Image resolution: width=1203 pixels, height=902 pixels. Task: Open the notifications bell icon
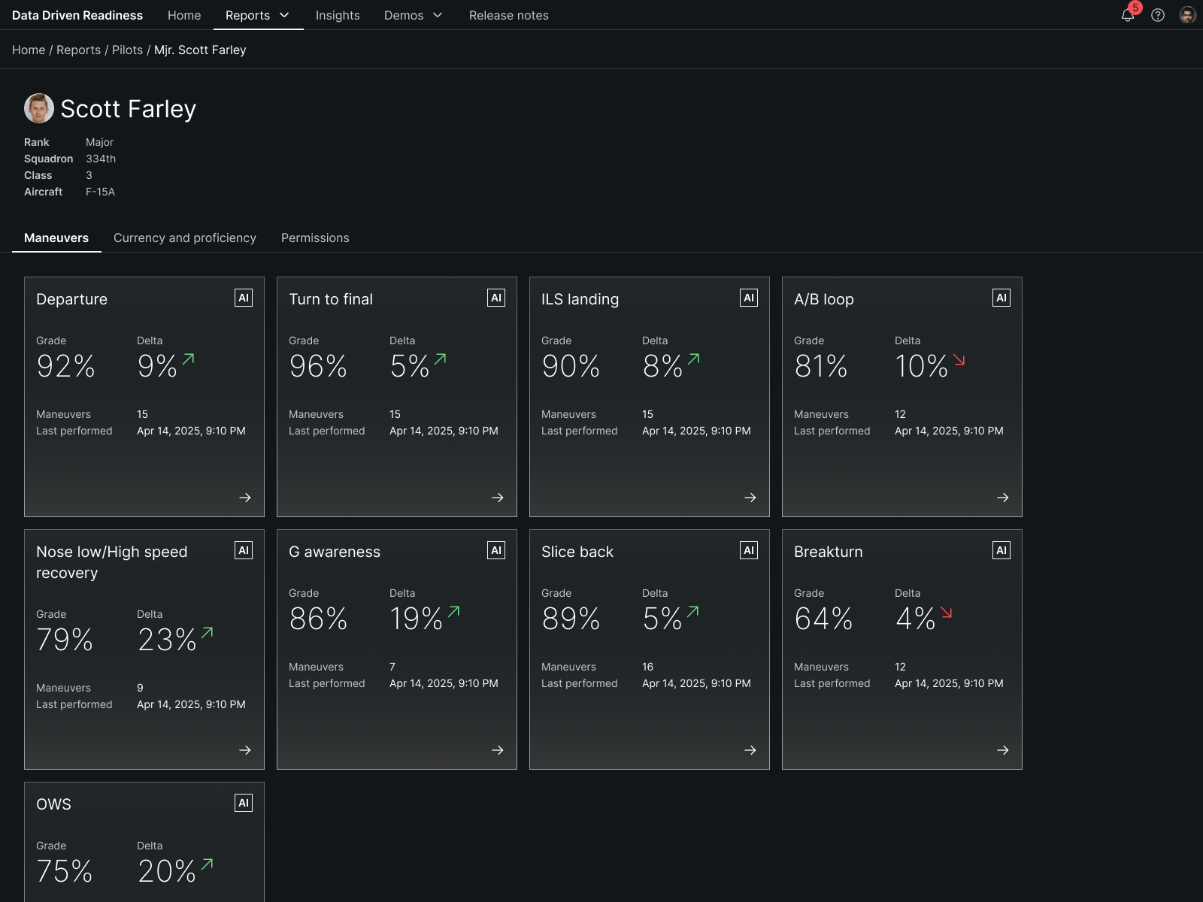pyautogui.click(x=1127, y=16)
